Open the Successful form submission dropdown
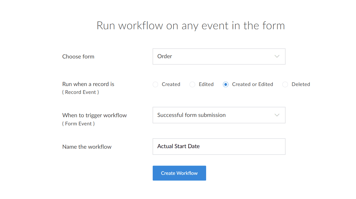The width and height of the screenshot is (356, 199). pos(214,115)
